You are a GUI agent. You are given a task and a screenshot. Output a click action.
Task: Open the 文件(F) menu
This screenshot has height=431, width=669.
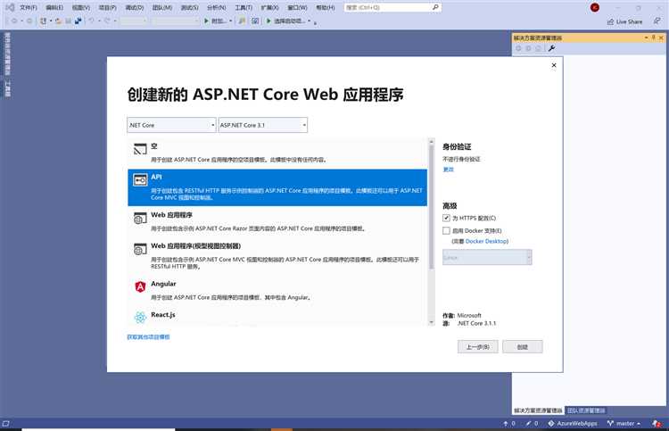pos(29,8)
